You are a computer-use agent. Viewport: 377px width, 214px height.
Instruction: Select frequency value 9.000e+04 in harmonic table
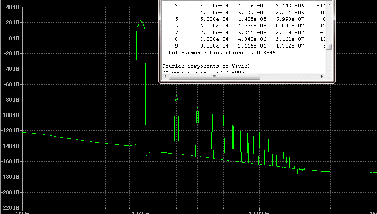click(x=214, y=46)
